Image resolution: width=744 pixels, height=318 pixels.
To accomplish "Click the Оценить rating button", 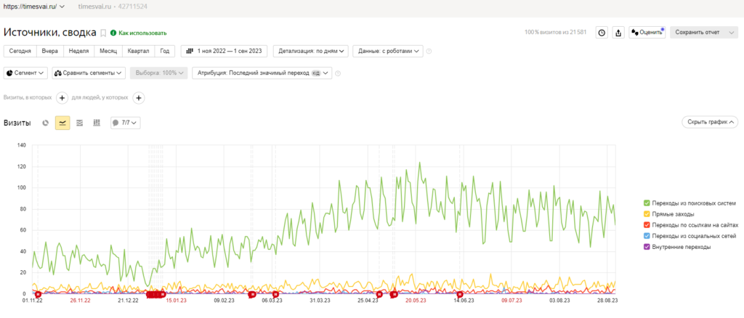I will point(647,33).
